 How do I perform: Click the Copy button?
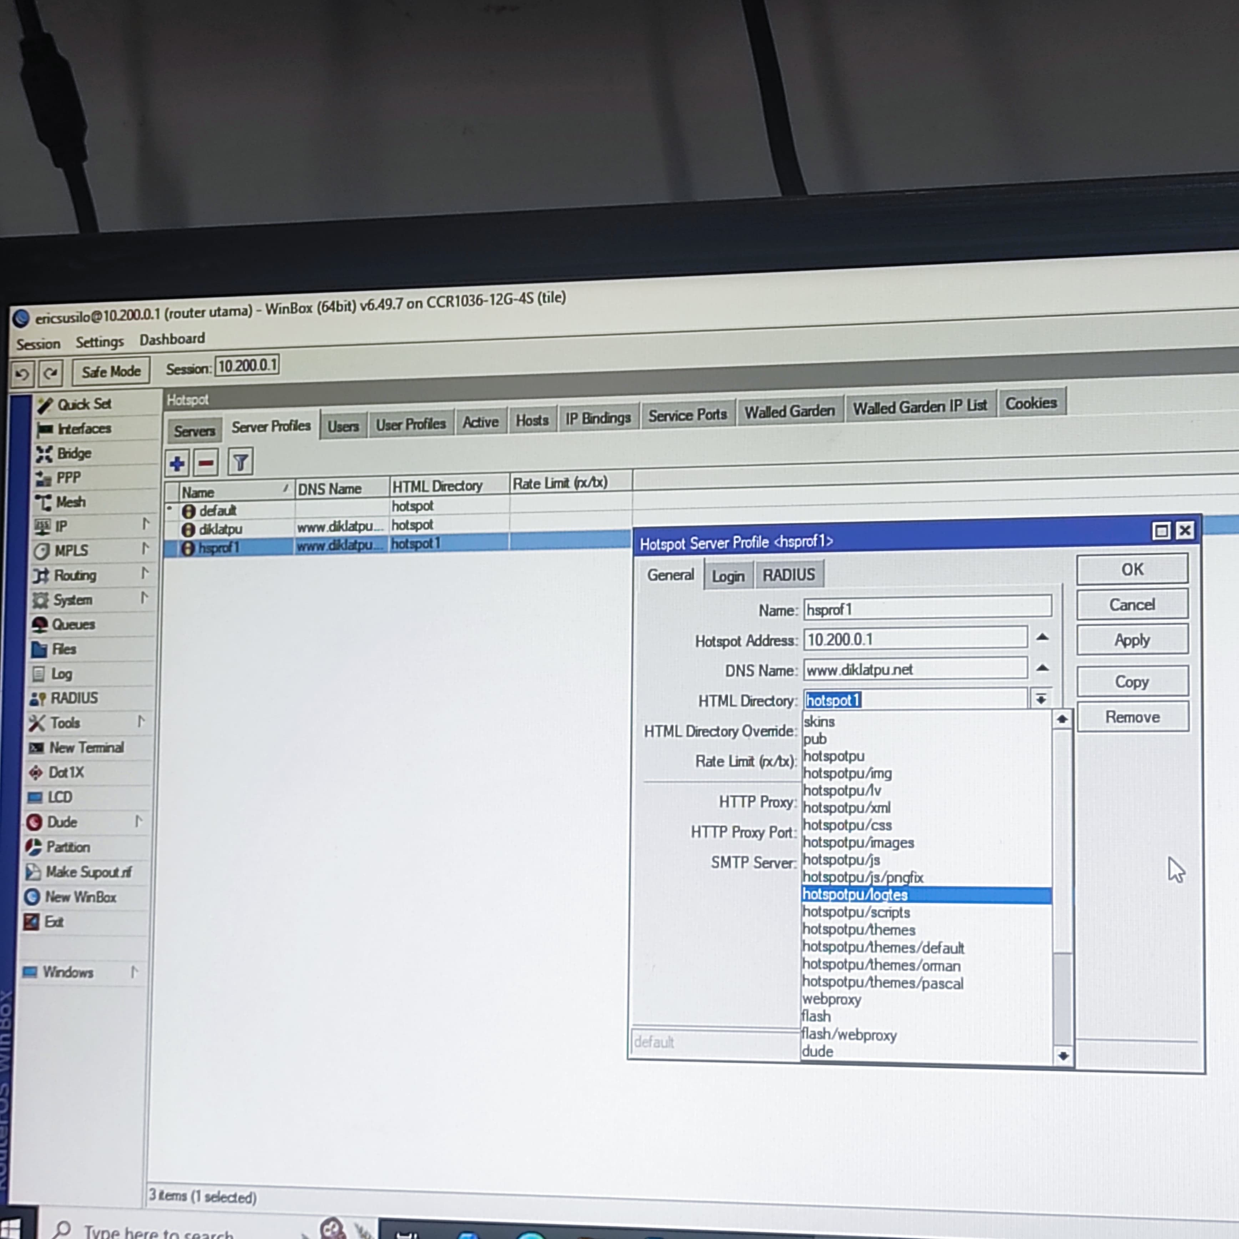point(1132,682)
